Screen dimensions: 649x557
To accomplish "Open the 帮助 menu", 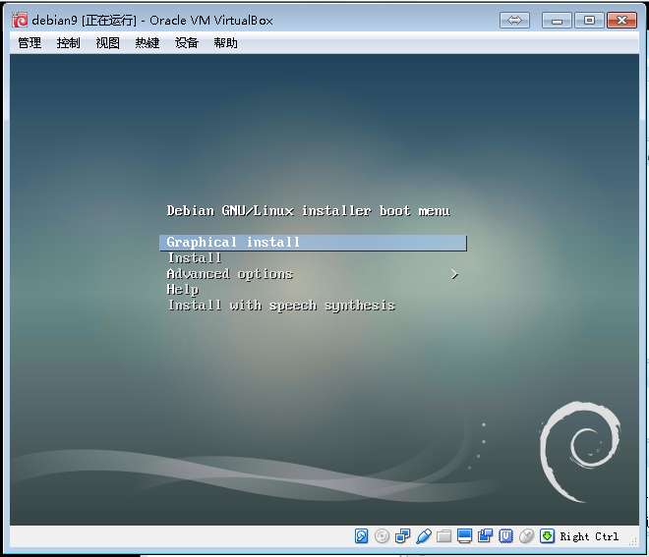I will (225, 42).
